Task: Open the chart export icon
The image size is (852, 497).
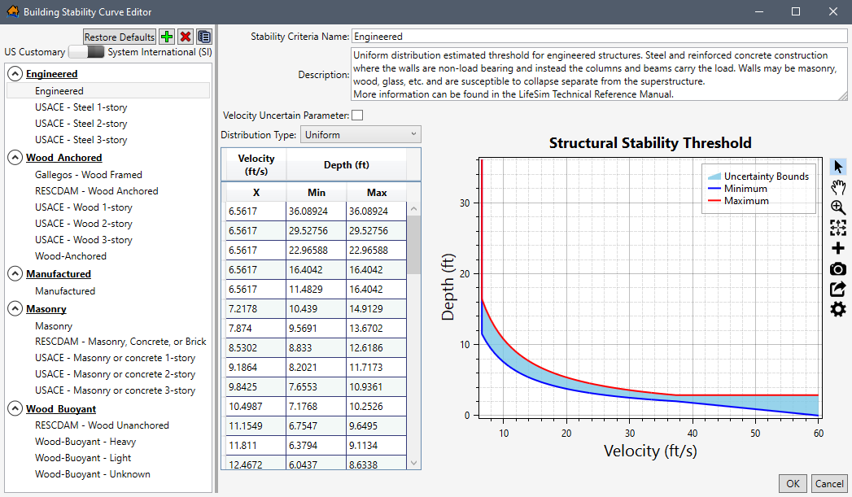Action: pyautogui.click(x=838, y=289)
